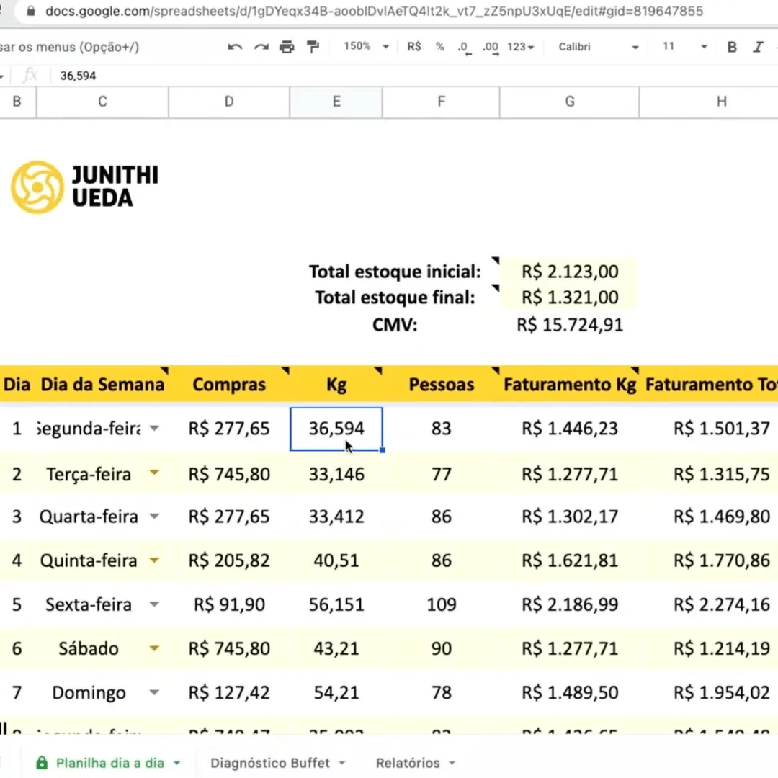The image size is (778, 778).
Task: Click the menu search box
Action: (69, 47)
